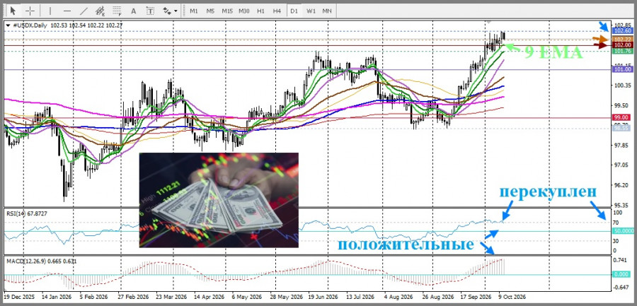Screen dimensions: 637x306
Task: Click the 97.85 price axis value
Action: pyautogui.click(x=622, y=146)
